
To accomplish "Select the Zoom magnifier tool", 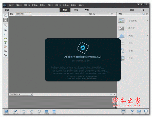I will pos(5,16).
